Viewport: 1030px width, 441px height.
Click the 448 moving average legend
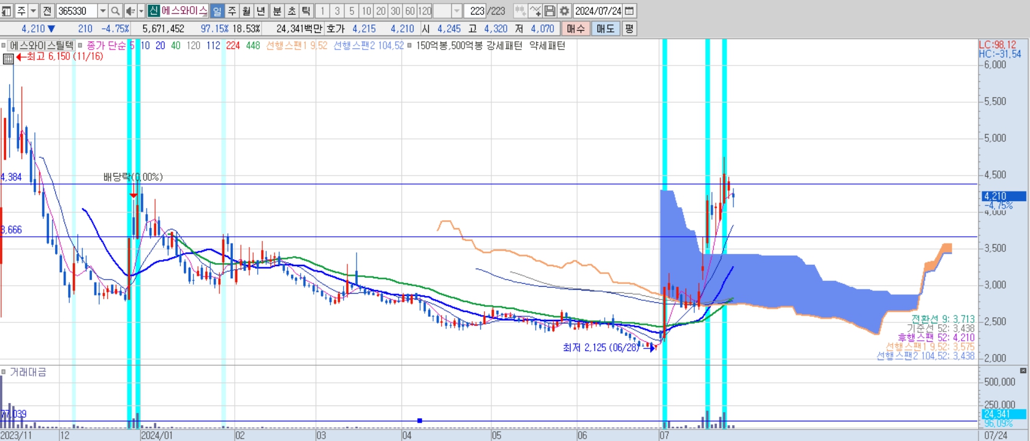point(253,45)
